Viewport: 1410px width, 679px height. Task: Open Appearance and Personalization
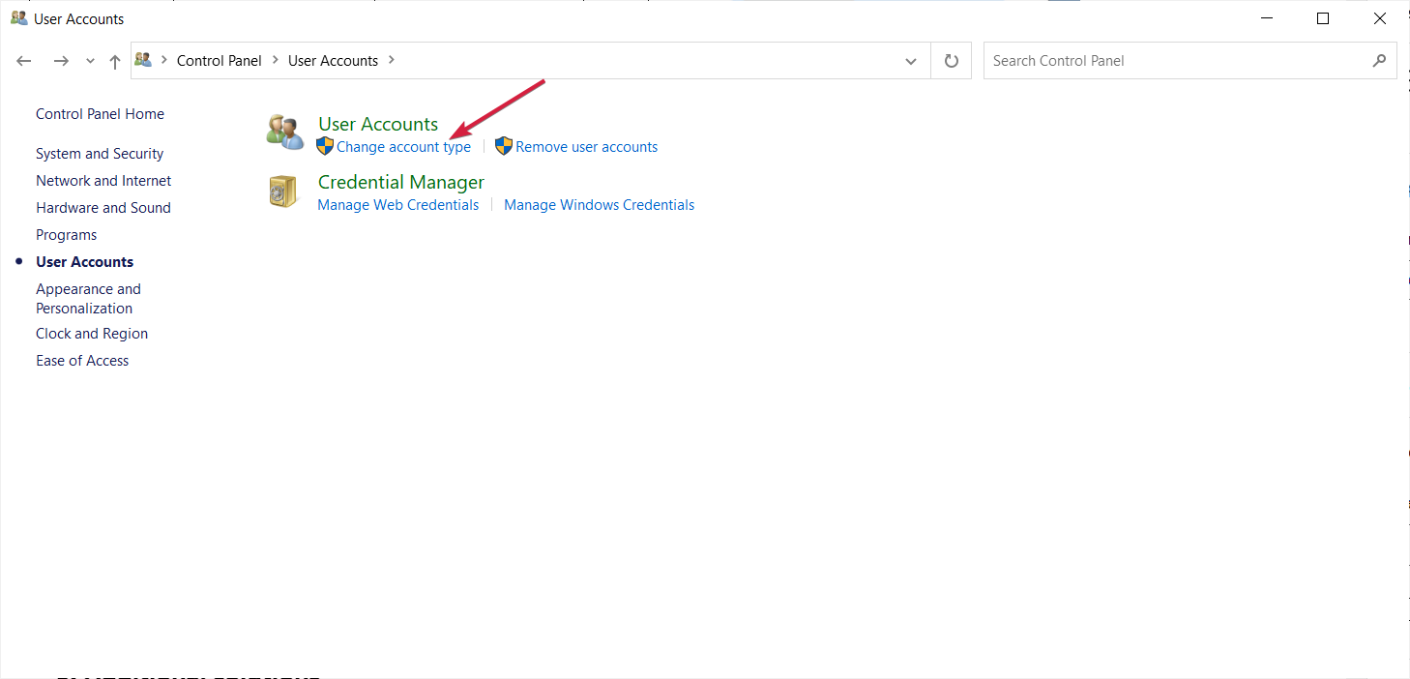88,299
